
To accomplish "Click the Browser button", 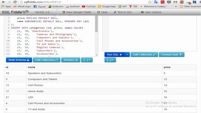I will tap(71, 60).
